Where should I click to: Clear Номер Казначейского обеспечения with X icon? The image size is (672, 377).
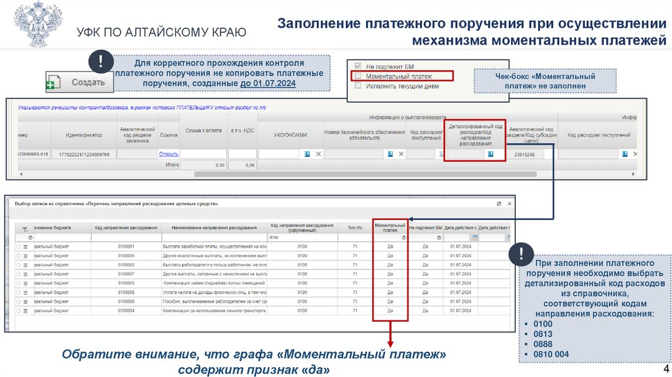(401, 154)
